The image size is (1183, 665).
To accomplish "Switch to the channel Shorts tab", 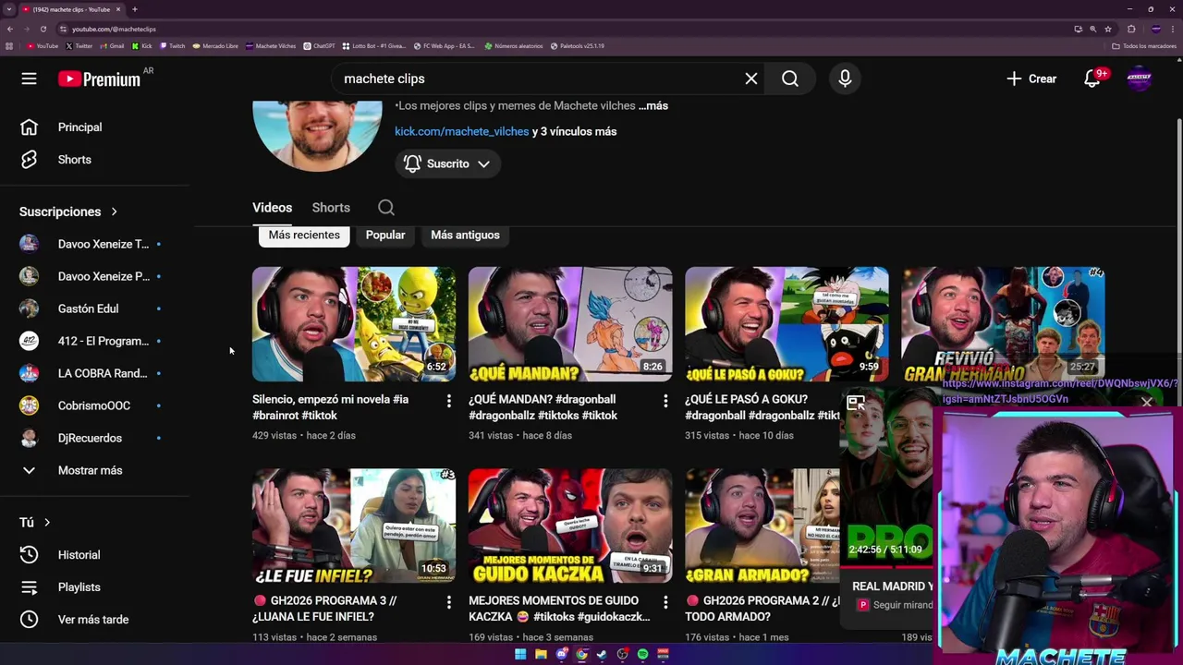I will click(331, 208).
